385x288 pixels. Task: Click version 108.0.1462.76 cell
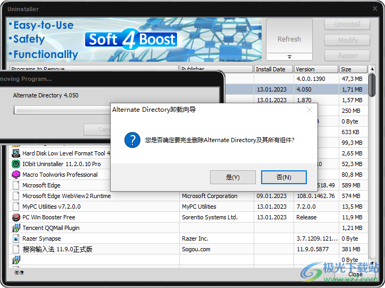pyautogui.click(x=316, y=196)
